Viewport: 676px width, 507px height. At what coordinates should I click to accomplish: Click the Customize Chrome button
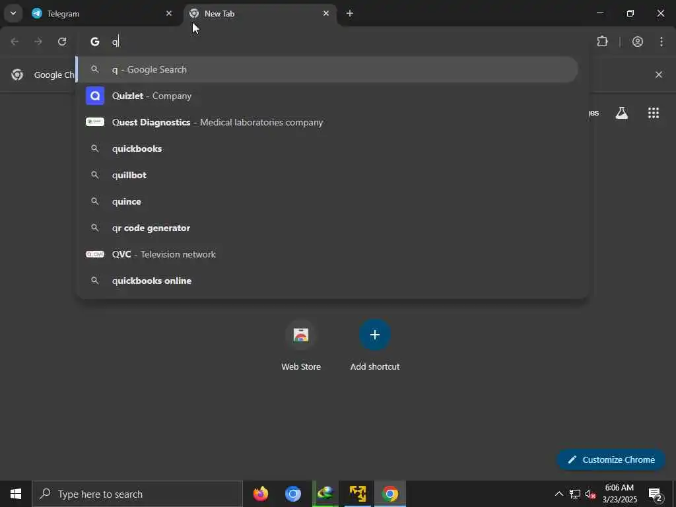coord(611,459)
